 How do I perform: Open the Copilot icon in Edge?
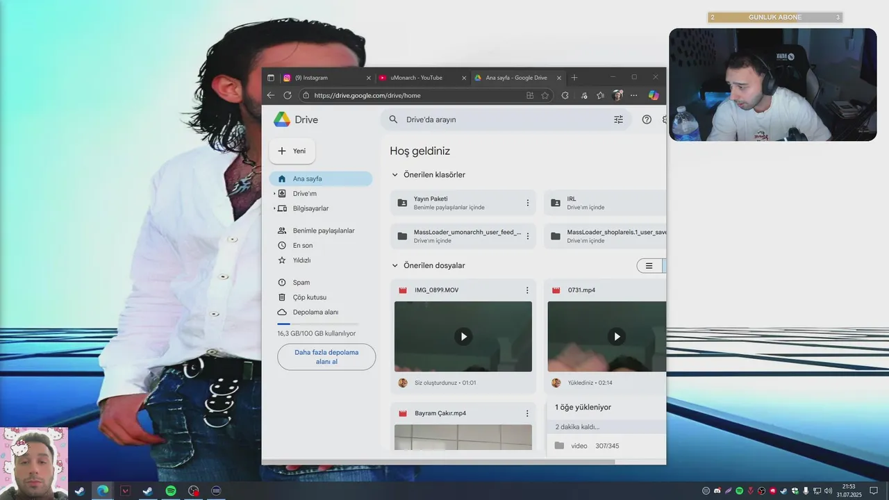pyautogui.click(x=654, y=95)
